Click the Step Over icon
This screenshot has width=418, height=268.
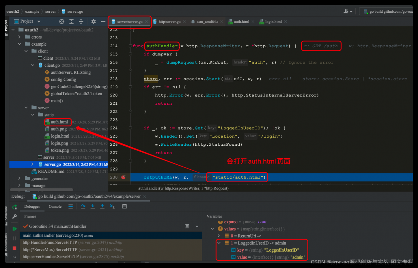point(83,206)
